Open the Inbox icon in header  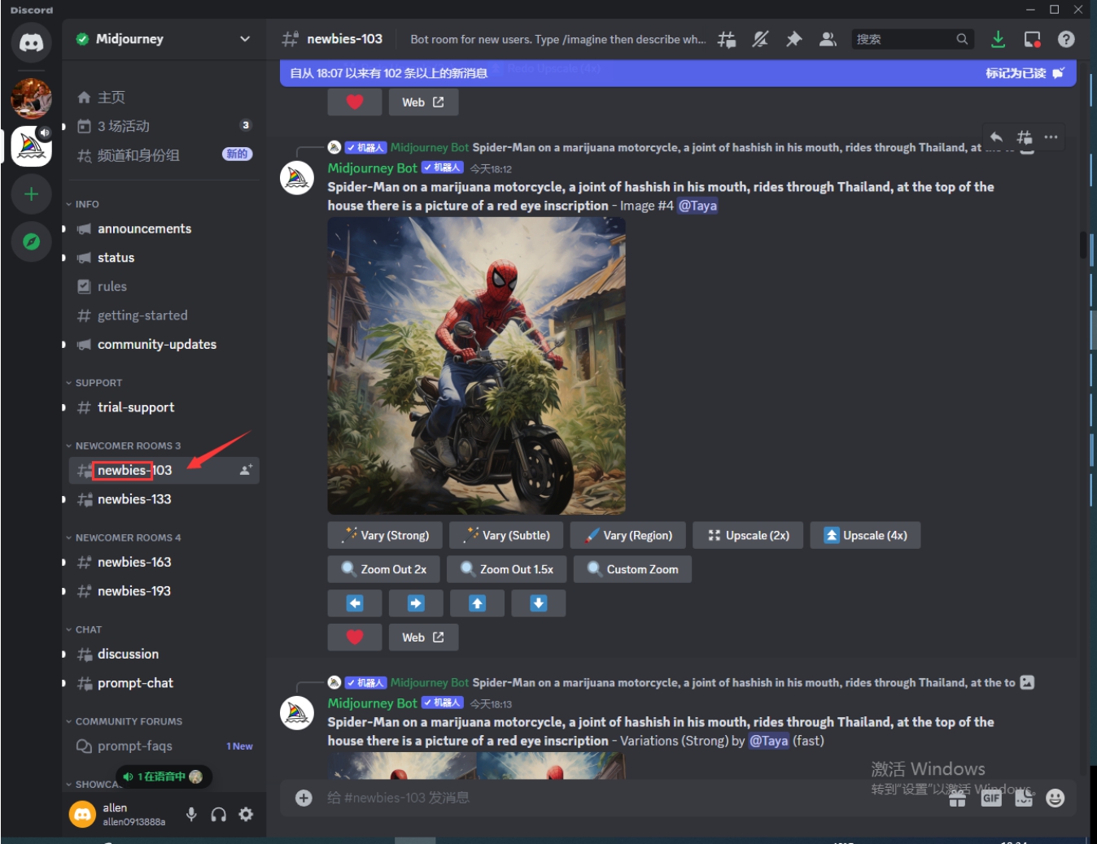coord(1032,39)
